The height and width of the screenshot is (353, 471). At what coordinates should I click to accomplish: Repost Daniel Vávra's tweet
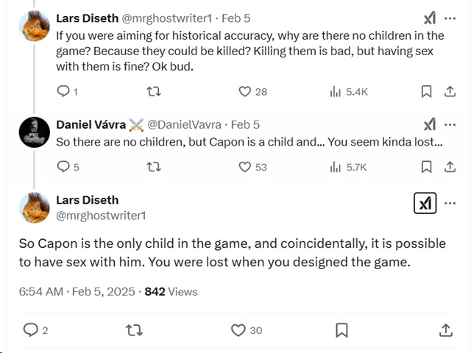(x=154, y=167)
